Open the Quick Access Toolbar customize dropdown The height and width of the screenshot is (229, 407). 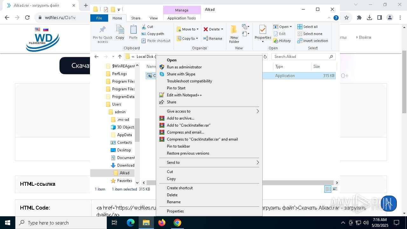tap(119, 10)
